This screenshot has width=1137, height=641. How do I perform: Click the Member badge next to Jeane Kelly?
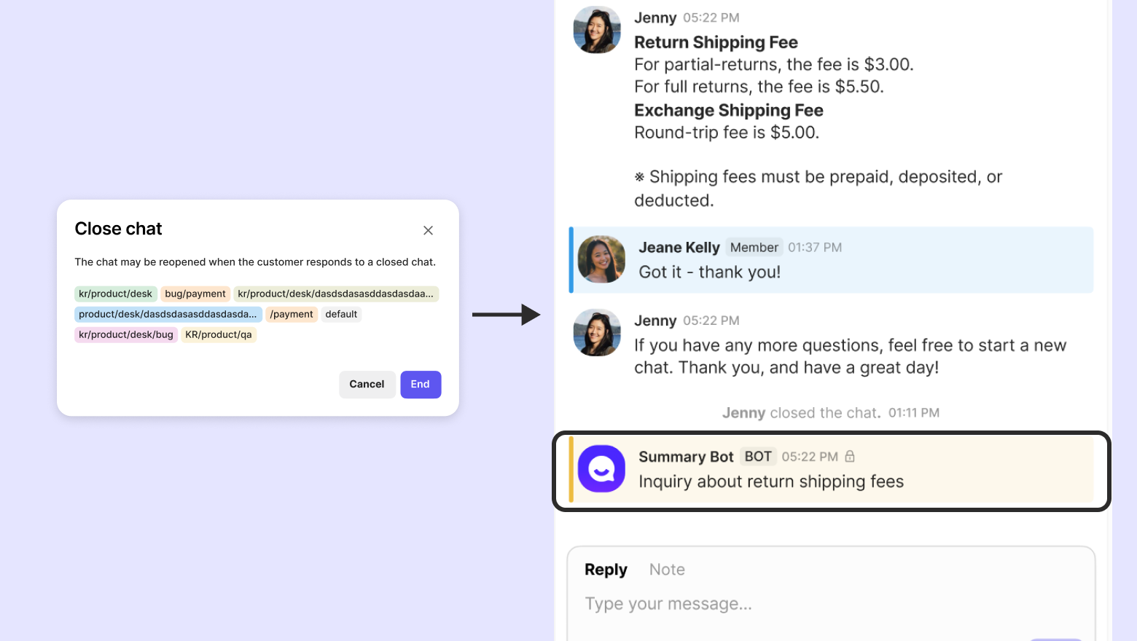(754, 248)
